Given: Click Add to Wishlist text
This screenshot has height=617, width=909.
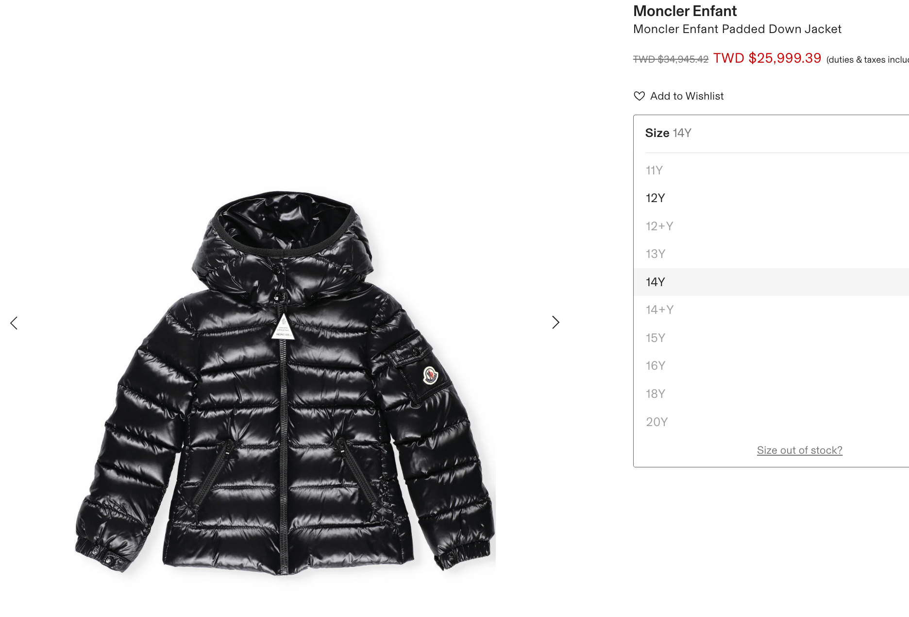Looking at the screenshot, I should point(687,96).
